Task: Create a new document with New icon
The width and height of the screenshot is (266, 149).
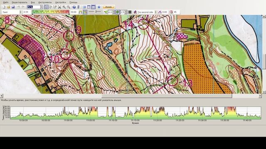Action: 4,7
